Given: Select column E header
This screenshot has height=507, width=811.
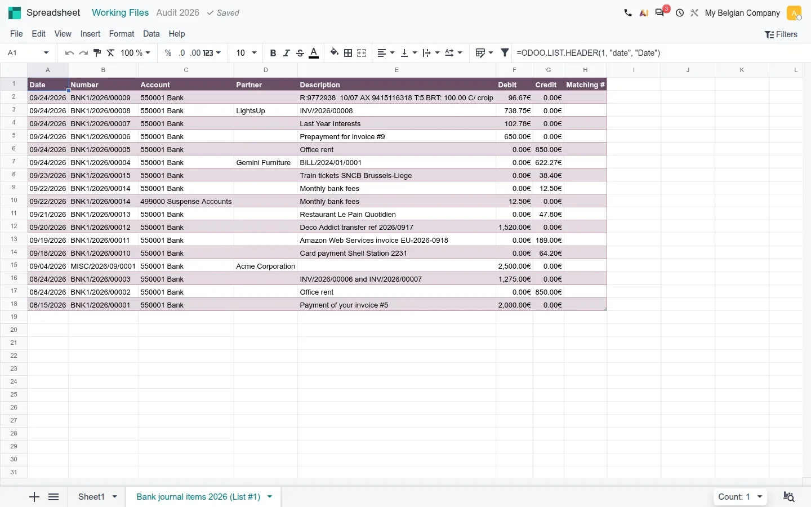Looking at the screenshot, I should (x=396, y=70).
